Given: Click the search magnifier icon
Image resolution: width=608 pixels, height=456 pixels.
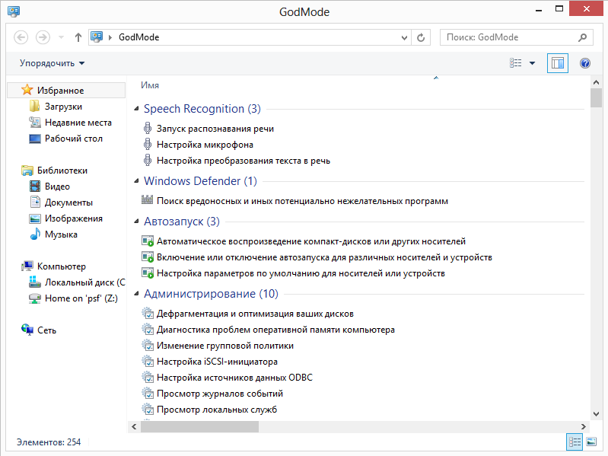Looking at the screenshot, I should [x=582, y=37].
